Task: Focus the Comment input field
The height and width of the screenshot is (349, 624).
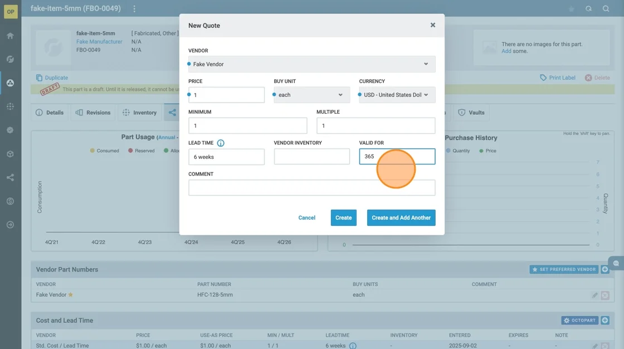Action: pos(312,188)
